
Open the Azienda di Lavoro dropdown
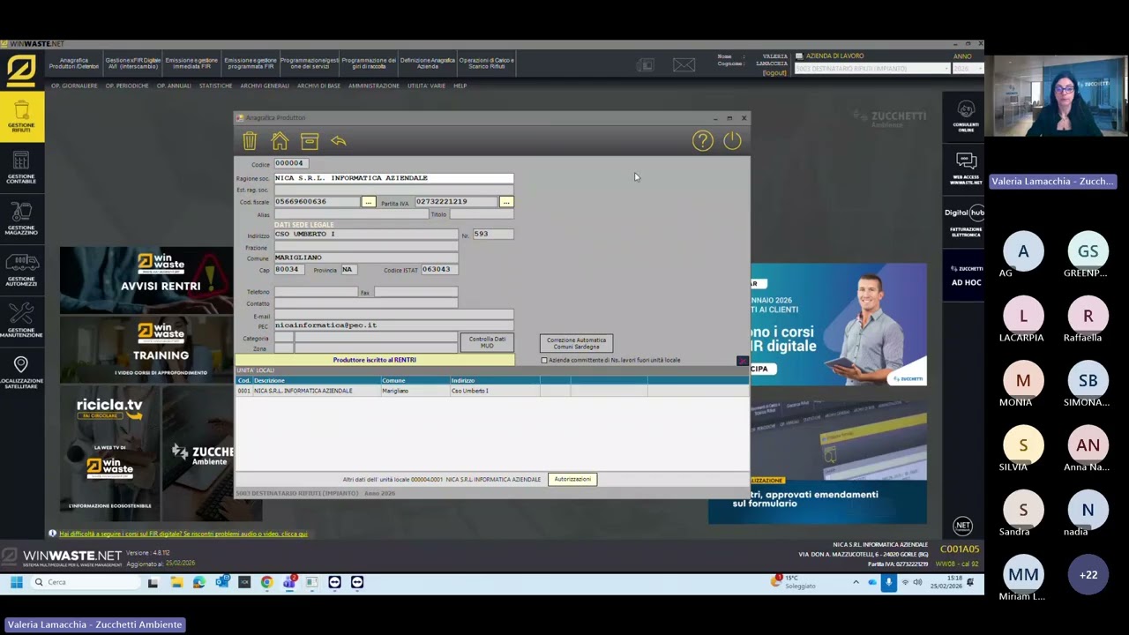pos(871,69)
